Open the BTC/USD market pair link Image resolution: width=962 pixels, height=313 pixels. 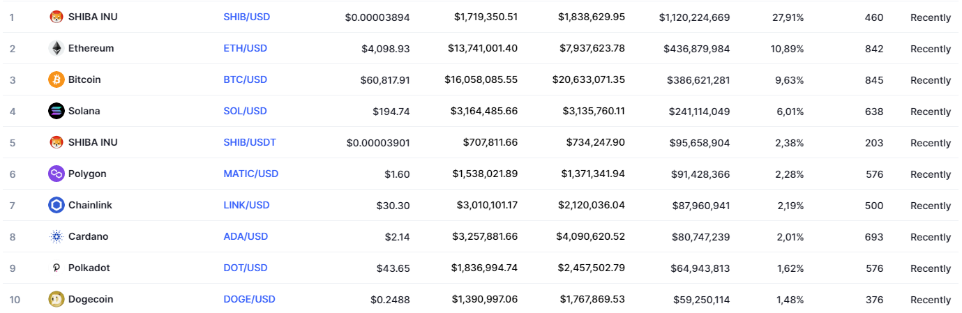[x=245, y=79]
